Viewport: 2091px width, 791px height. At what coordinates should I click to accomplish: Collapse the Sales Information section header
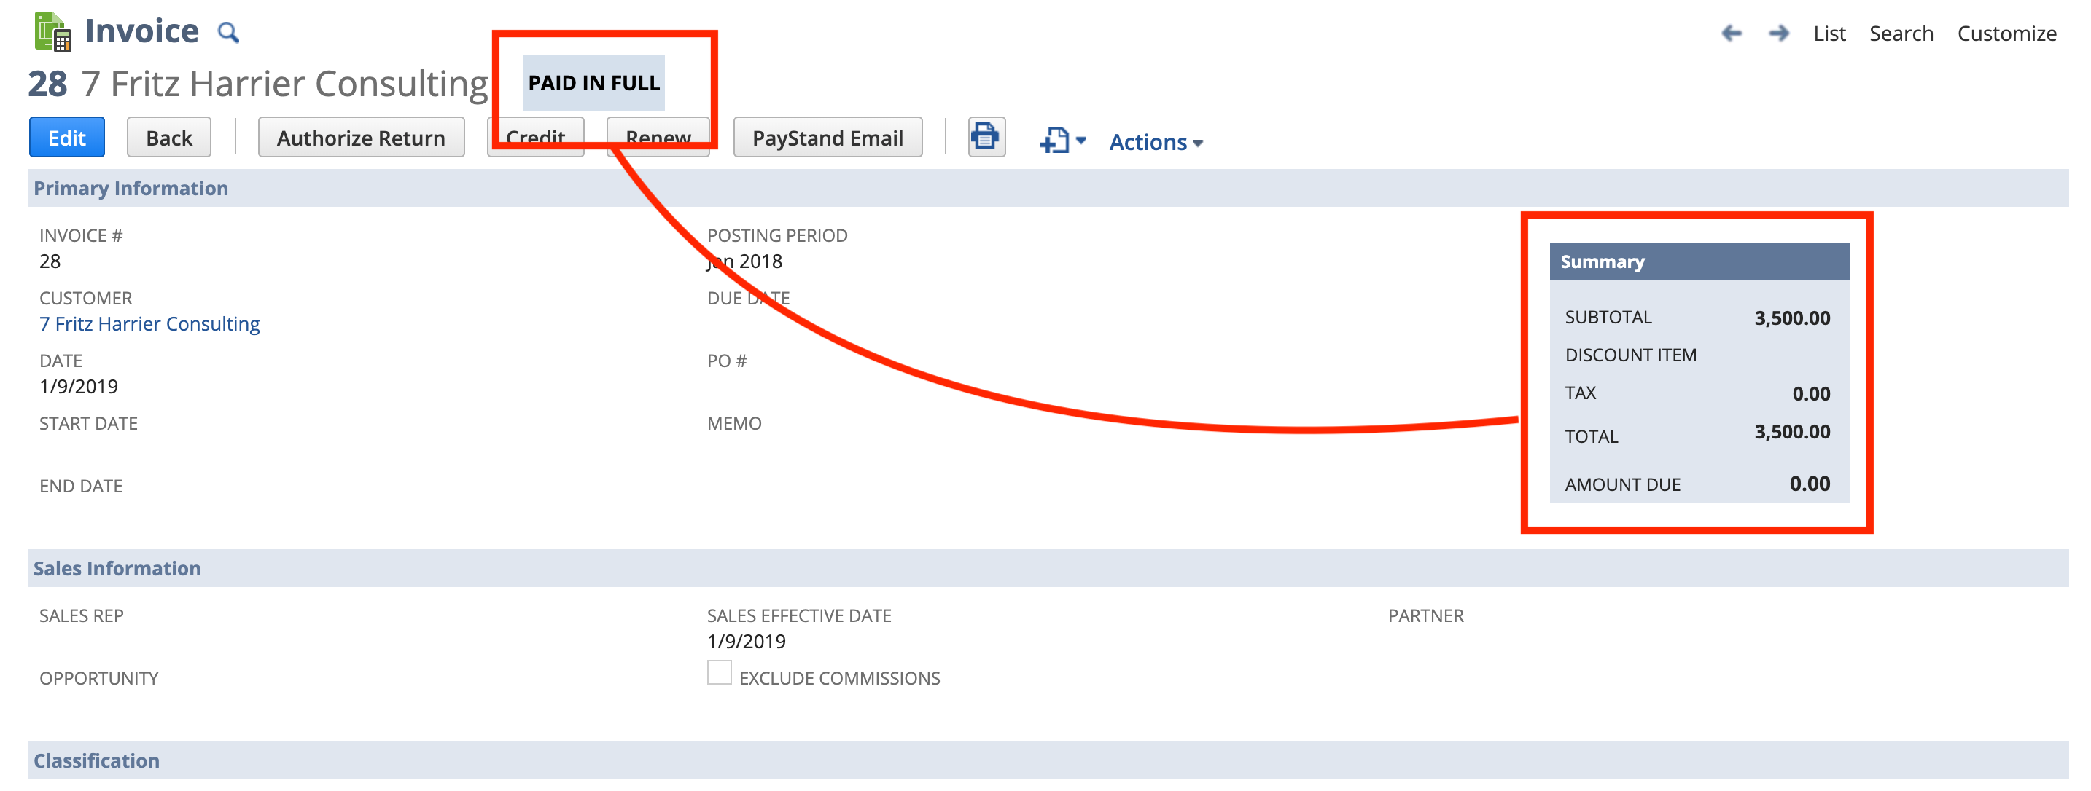pyautogui.click(x=117, y=568)
